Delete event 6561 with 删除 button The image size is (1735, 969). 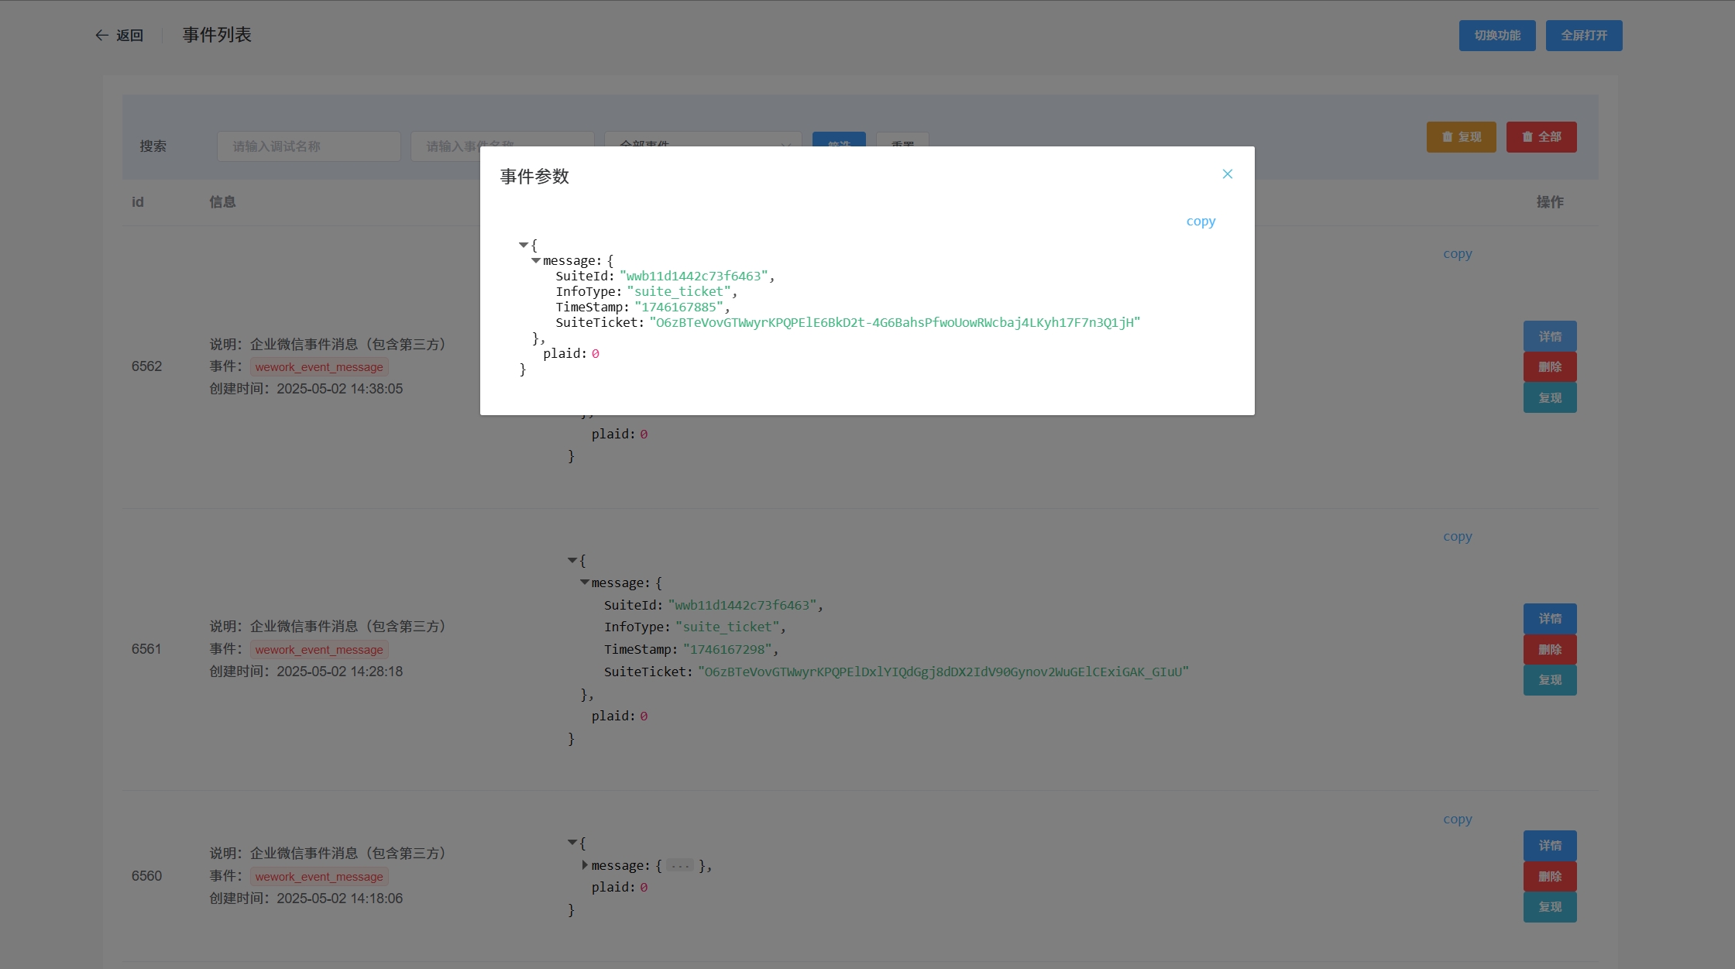pyautogui.click(x=1549, y=649)
